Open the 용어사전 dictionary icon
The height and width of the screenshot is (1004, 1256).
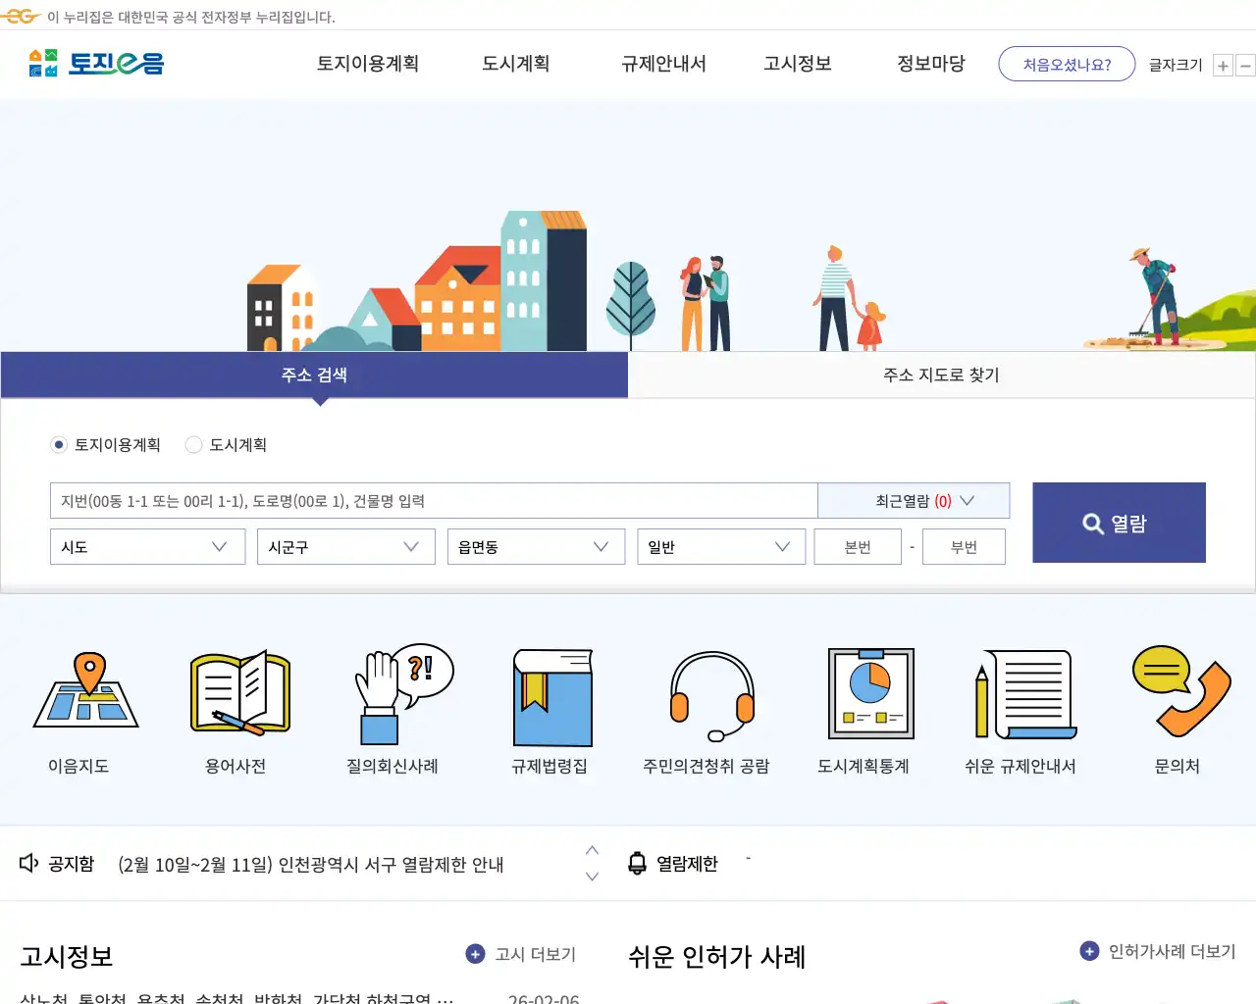coord(240,696)
